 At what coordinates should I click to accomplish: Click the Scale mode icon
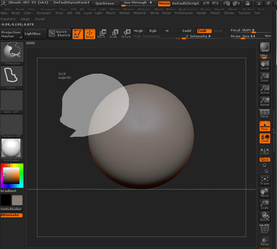click(x=113, y=33)
